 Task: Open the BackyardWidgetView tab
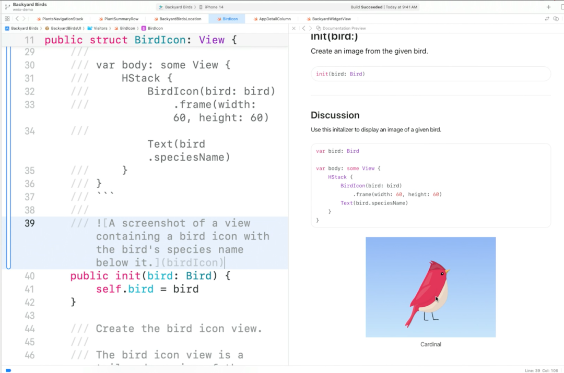(328, 19)
